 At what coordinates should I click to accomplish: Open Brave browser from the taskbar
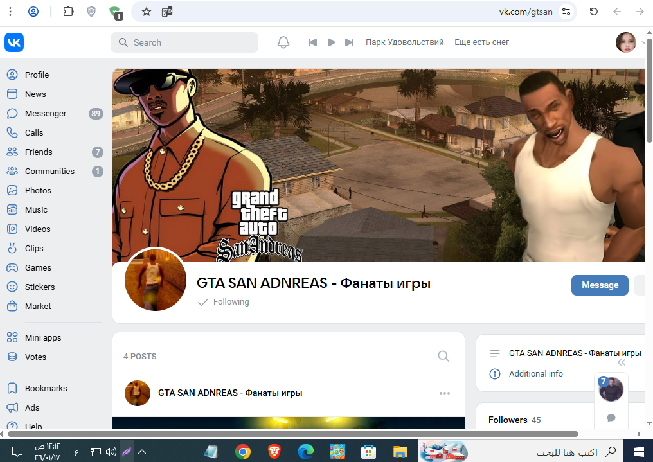(274, 452)
